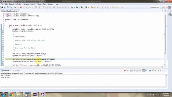Click Eclipse icon in Windows taskbar
The height and width of the screenshot is (97, 172).
(35, 94)
